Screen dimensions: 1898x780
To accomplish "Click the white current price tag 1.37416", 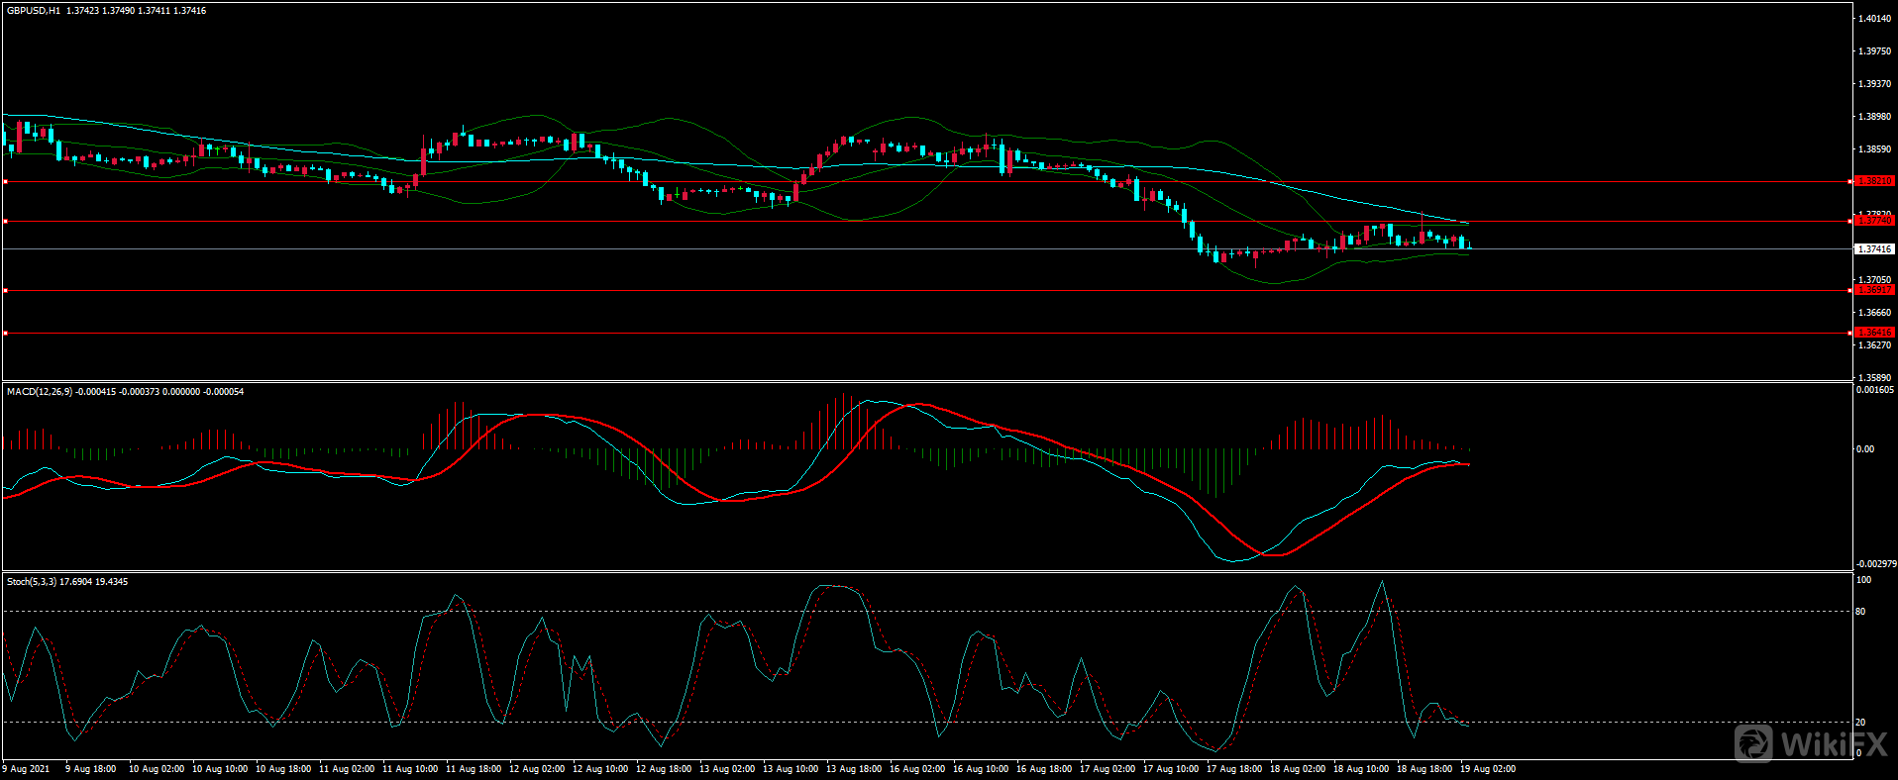I will pyautogui.click(x=1874, y=249).
